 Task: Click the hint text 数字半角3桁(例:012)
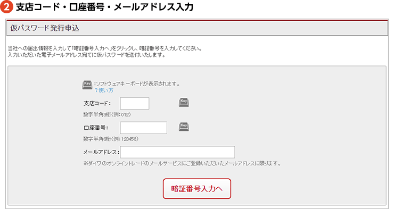107,115
